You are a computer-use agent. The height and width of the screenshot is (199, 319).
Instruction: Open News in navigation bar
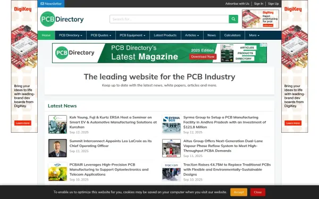[x=212, y=36]
